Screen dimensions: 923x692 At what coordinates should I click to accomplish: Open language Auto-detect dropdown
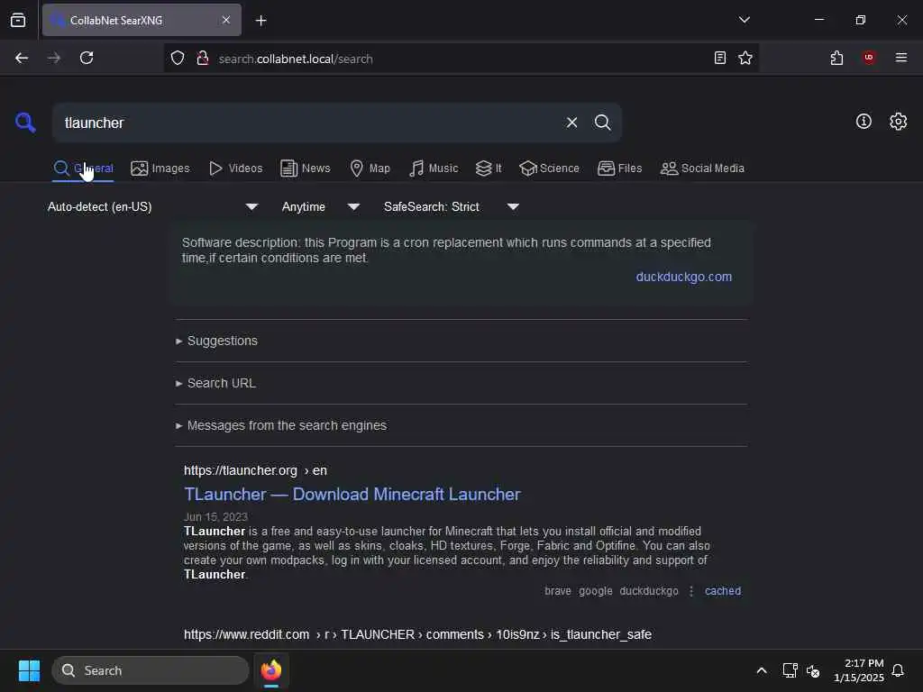click(x=153, y=206)
